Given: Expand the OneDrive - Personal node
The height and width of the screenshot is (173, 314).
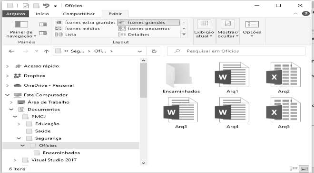Looking at the screenshot, I should pos(8,85).
